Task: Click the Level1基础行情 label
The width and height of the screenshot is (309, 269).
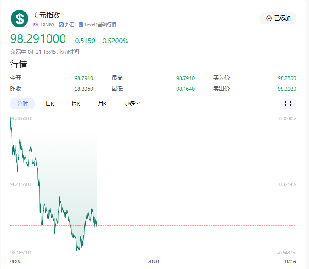Action: (100, 24)
